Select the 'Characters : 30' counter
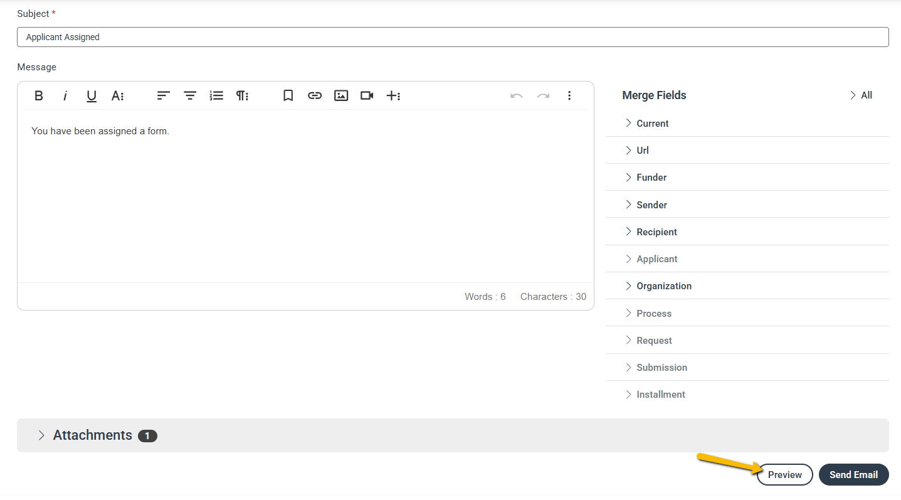 pos(553,297)
